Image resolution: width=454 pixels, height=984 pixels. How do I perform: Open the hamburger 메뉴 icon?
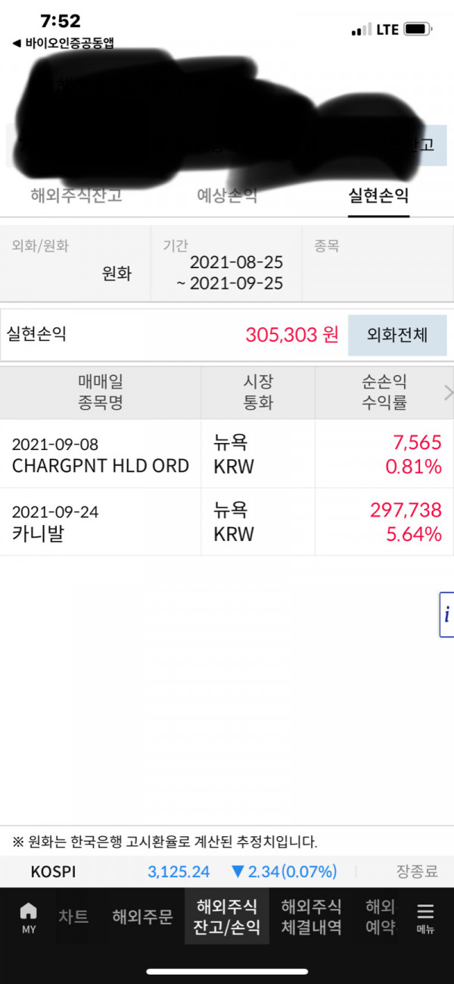point(426,917)
